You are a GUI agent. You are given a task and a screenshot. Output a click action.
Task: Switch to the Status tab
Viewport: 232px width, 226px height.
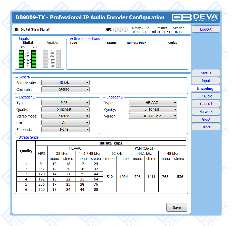tap(206, 73)
